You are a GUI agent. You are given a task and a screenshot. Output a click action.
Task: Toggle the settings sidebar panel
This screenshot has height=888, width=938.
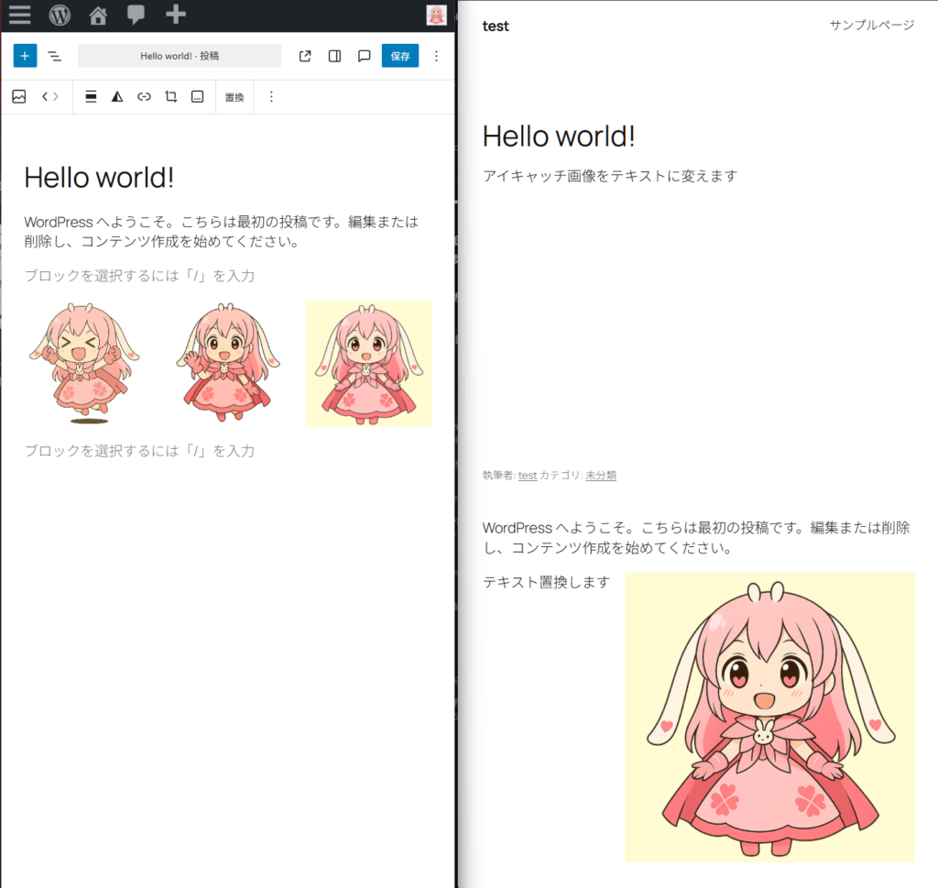tap(334, 56)
